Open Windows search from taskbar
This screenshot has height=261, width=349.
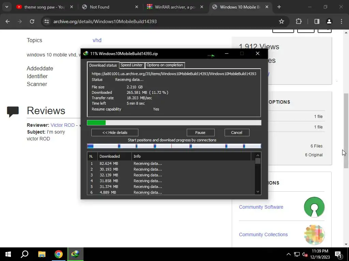tap(25, 254)
